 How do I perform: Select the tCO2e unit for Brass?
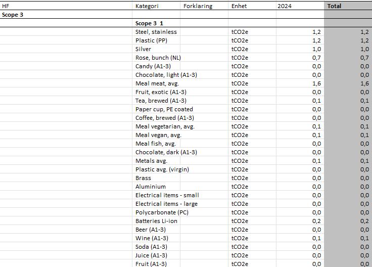click(240, 178)
